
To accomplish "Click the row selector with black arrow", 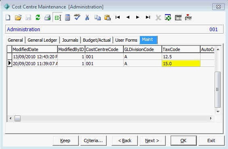I will click(x=9, y=63).
